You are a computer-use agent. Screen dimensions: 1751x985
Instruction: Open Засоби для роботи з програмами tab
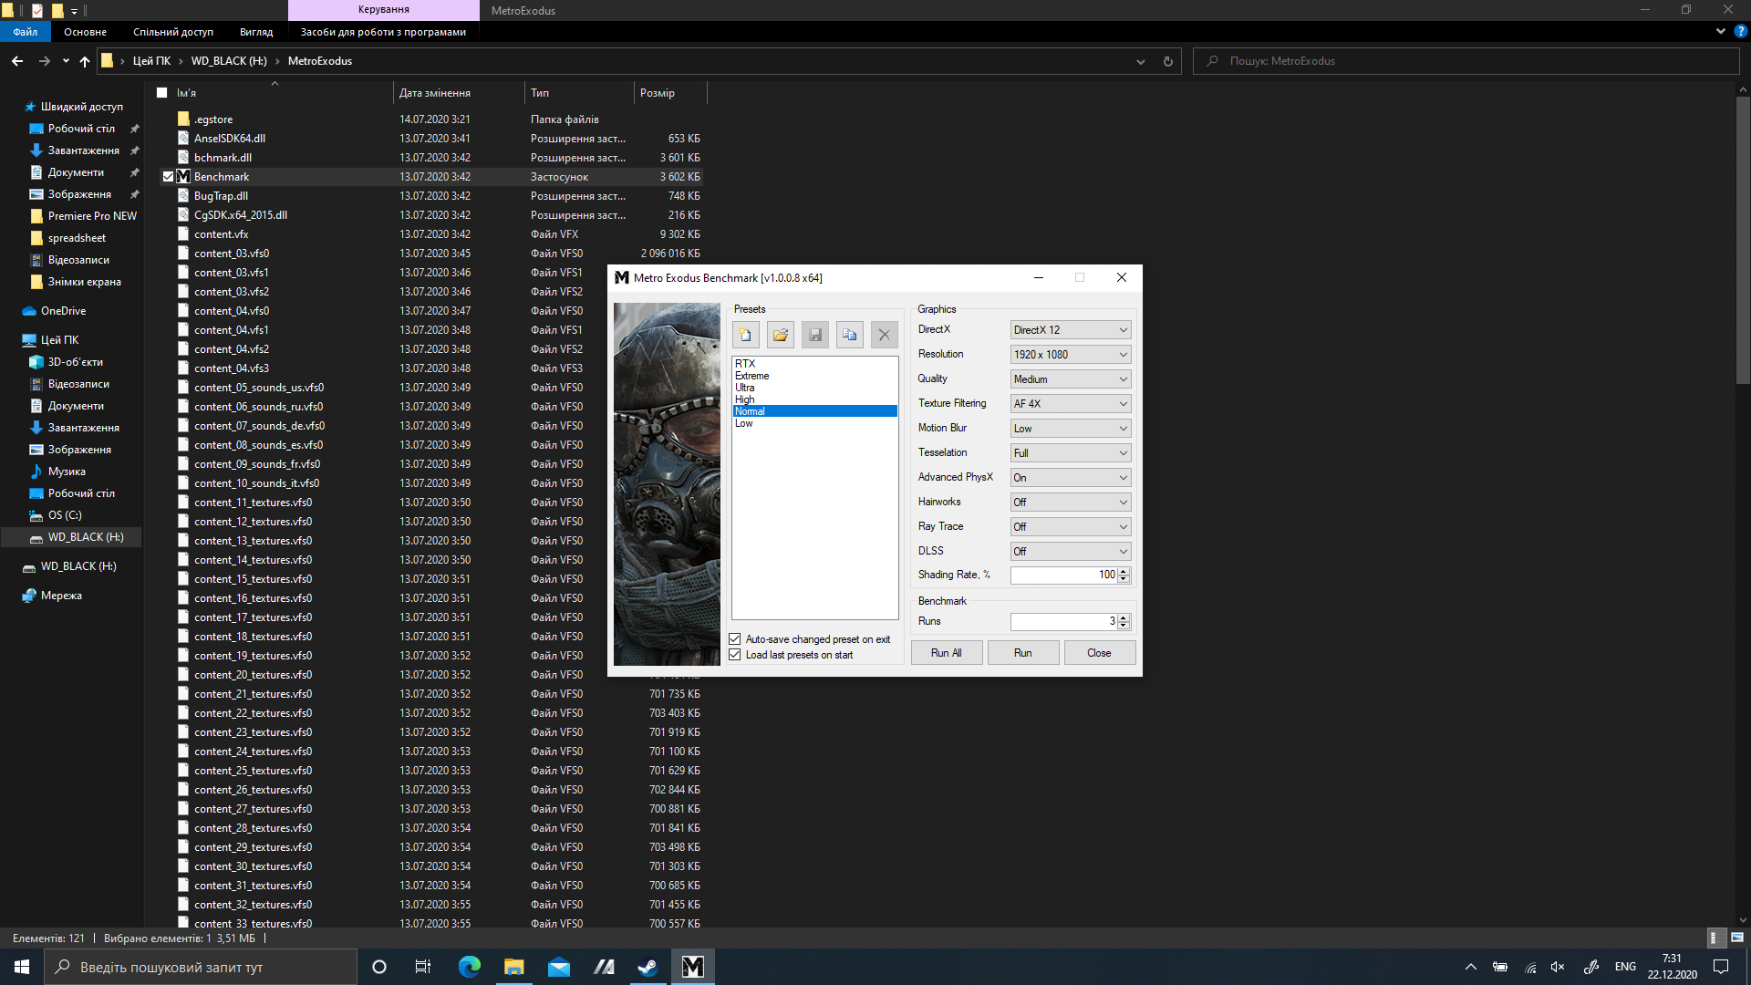coord(383,32)
